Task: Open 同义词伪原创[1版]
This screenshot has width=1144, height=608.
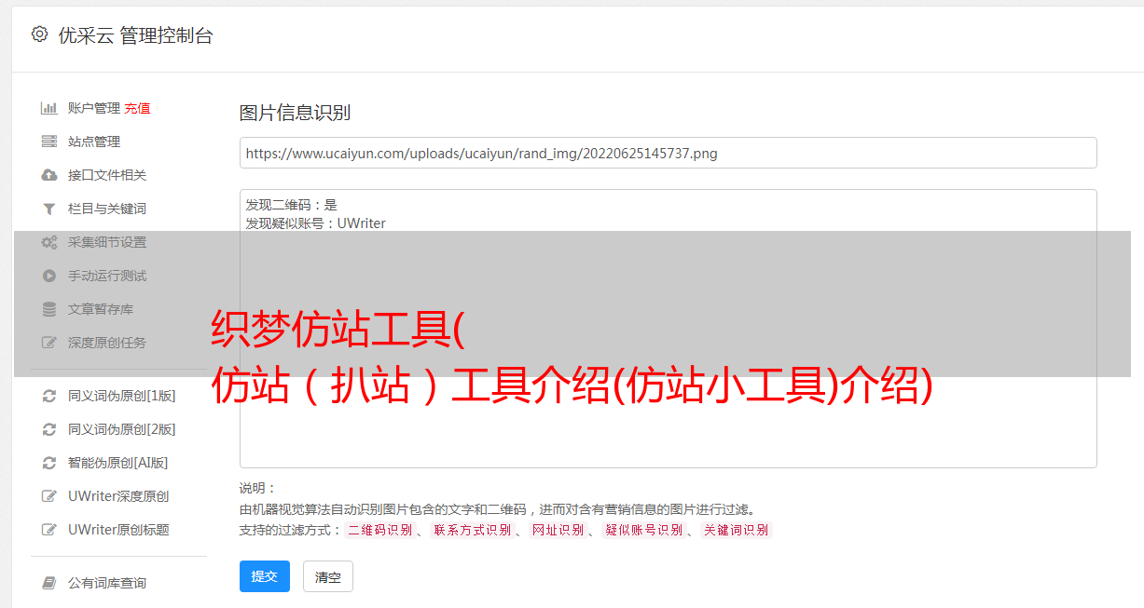Action: [122, 396]
